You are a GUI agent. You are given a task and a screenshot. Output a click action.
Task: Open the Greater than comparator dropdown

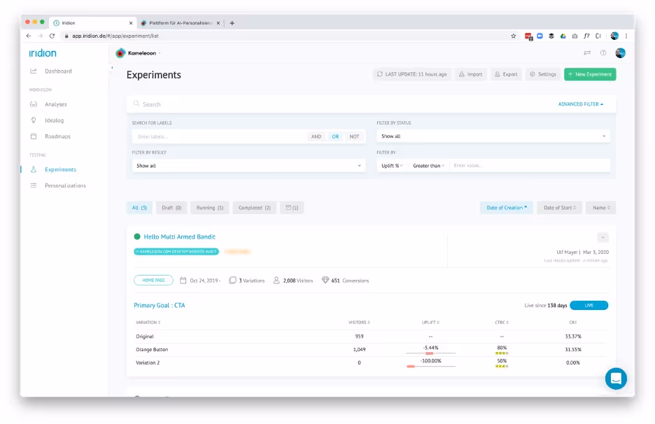(428, 166)
